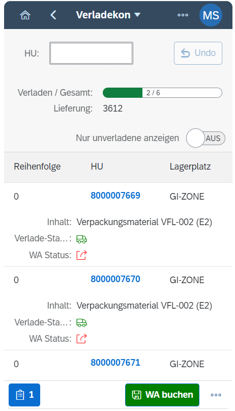Open the clipboard messages button showing 1
This screenshot has width=235, height=411.
pyautogui.click(x=24, y=395)
